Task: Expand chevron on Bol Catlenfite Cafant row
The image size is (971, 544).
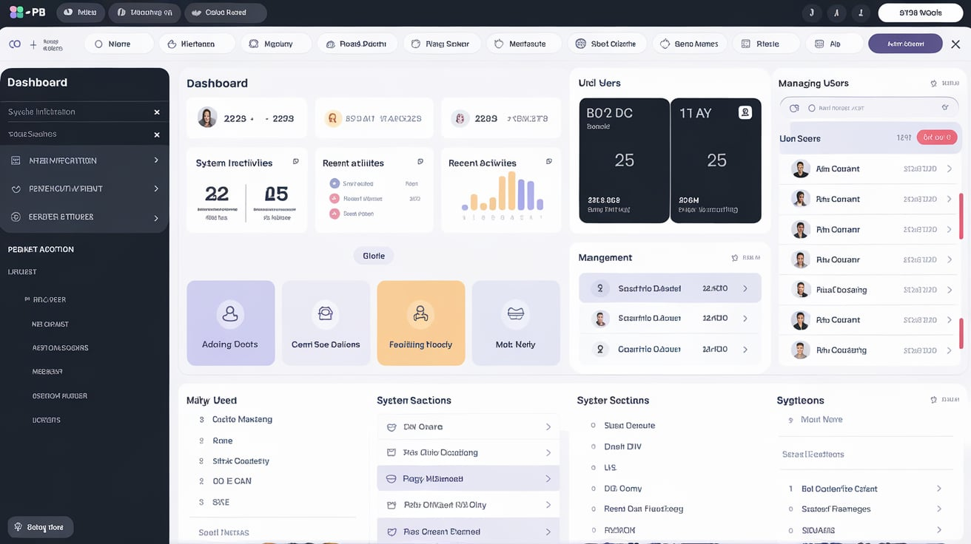Action: (x=938, y=489)
